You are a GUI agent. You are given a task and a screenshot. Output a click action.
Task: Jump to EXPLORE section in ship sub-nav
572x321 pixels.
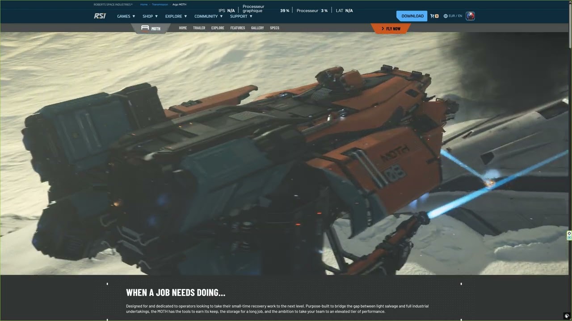(x=218, y=28)
